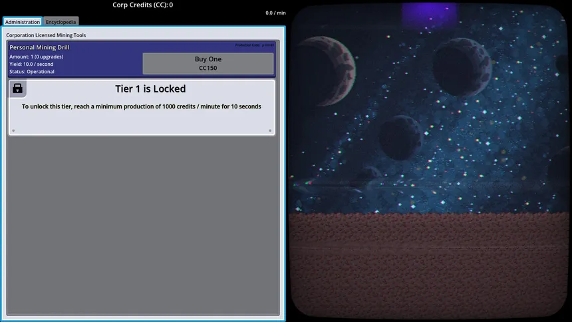
Task: Click the Production Code label on drill card
Action: [x=255, y=45]
